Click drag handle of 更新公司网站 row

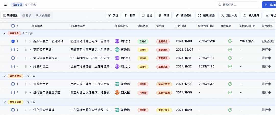click(x=26, y=50)
